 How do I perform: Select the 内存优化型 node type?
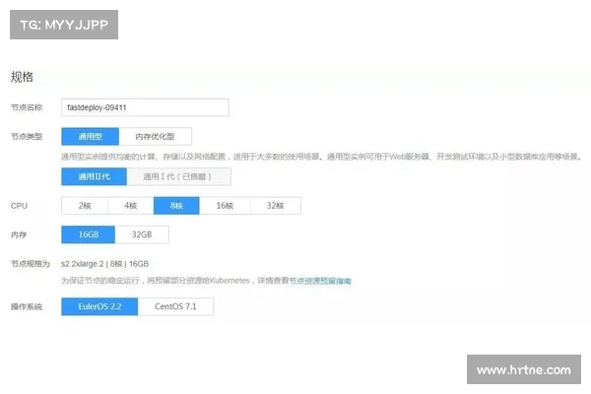coord(156,137)
